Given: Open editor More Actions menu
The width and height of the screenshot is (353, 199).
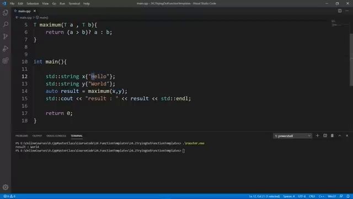Looking at the screenshot, I should (x=347, y=11).
